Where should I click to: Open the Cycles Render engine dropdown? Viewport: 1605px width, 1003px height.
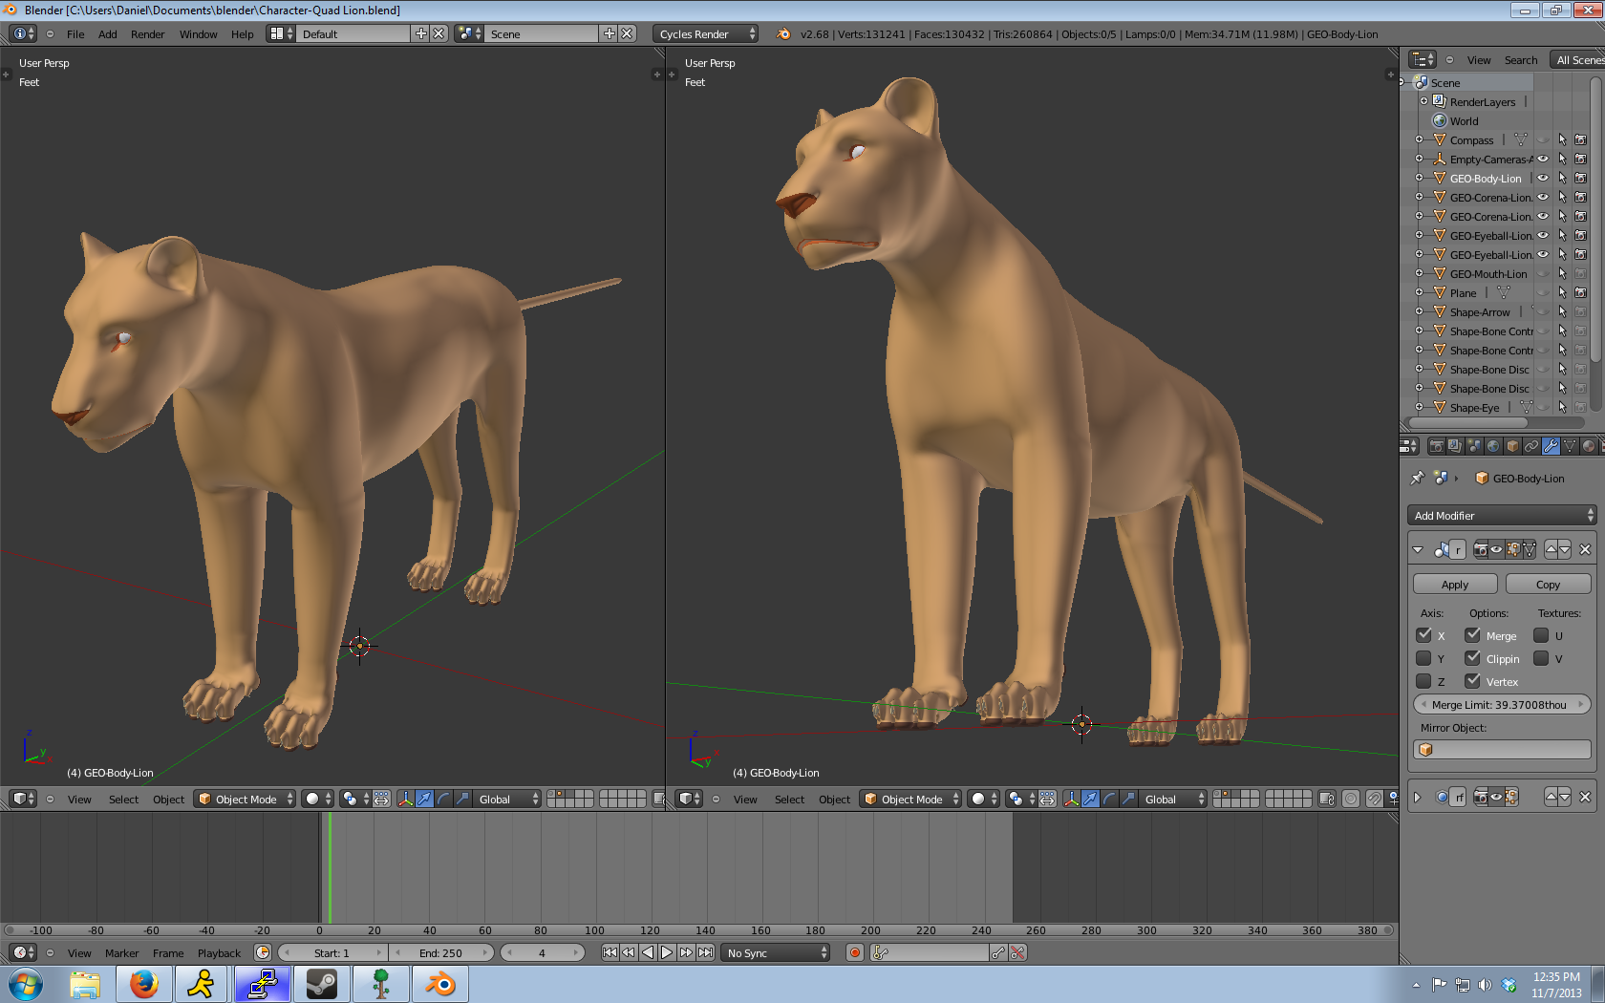click(706, 34)
